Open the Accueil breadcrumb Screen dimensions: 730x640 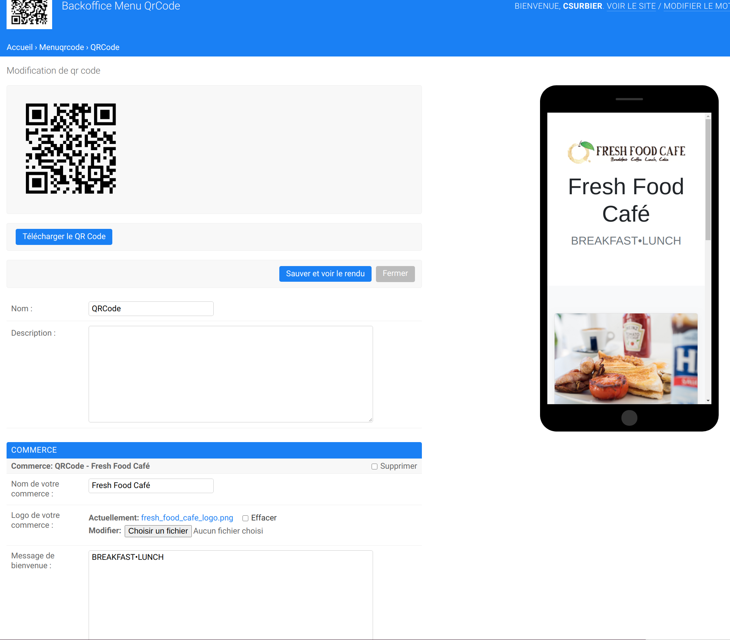click(20, 47)
